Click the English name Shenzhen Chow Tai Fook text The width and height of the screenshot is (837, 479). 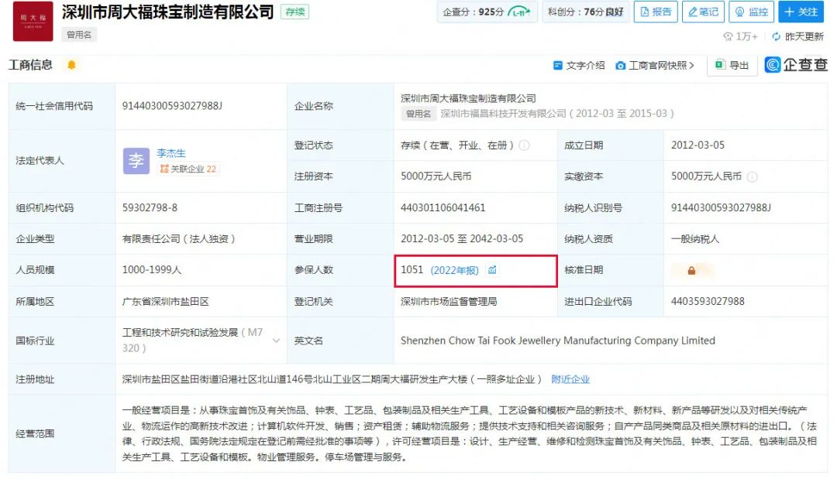coord(558,340)
